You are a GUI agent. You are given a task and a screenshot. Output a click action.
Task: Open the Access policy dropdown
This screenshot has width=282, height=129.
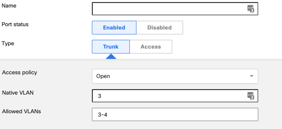click(175, 76)
